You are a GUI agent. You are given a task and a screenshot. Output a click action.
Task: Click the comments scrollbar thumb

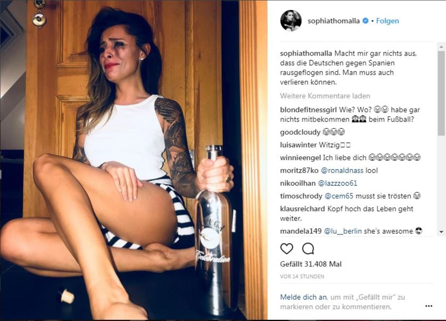click(441, 93)
